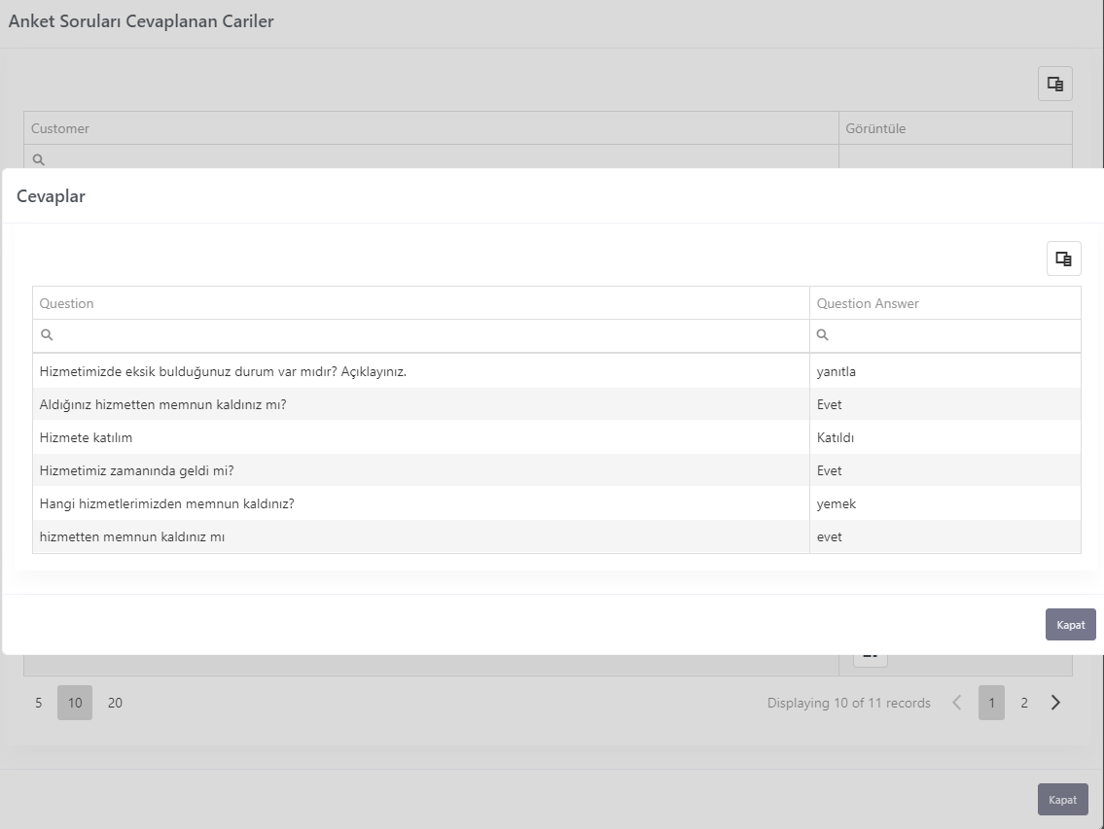Set page size to 20 records
The height and width of the screenshot is (829, 1104).
(115, 703)
